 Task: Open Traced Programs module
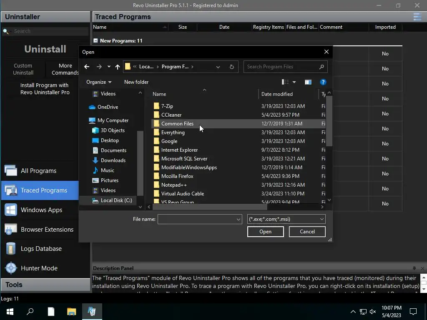click(x=40, y=190)
